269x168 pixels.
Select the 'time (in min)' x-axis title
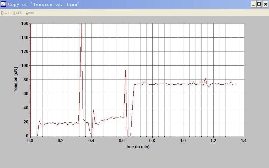[x=137, y=147]
